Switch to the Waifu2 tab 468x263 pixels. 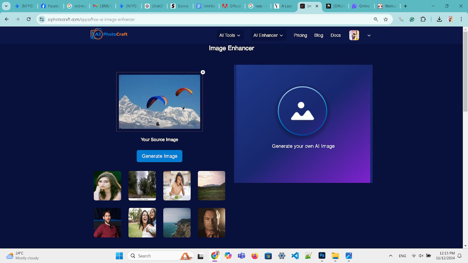click(387, 6)
